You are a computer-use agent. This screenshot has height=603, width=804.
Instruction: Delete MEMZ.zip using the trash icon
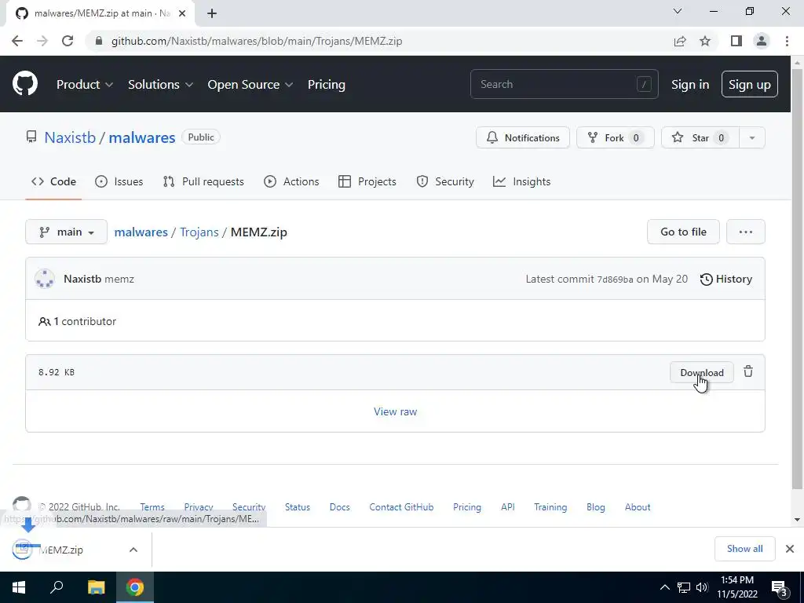tap(748, 371)
